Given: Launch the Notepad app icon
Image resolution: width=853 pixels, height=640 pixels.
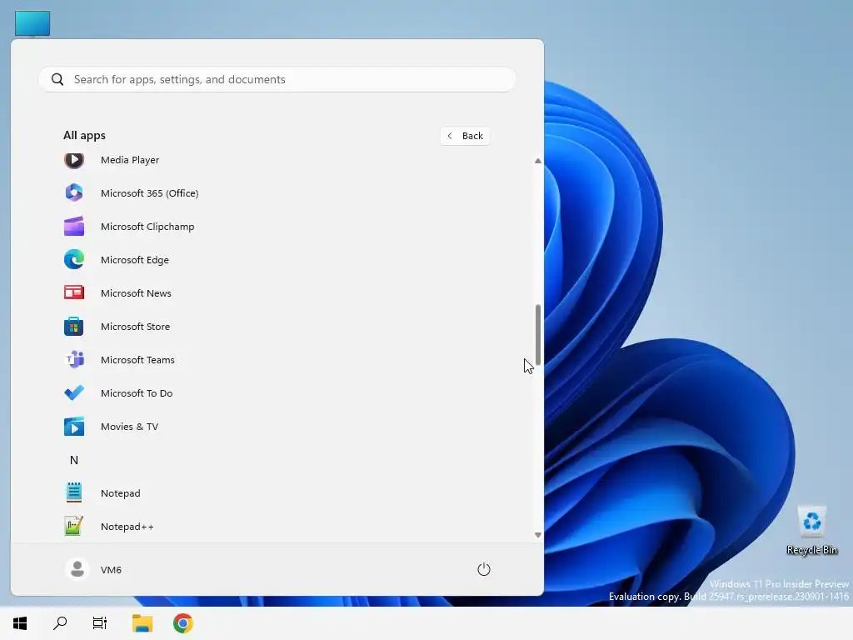Looking at the screenshot, I should tap(74, 493).
